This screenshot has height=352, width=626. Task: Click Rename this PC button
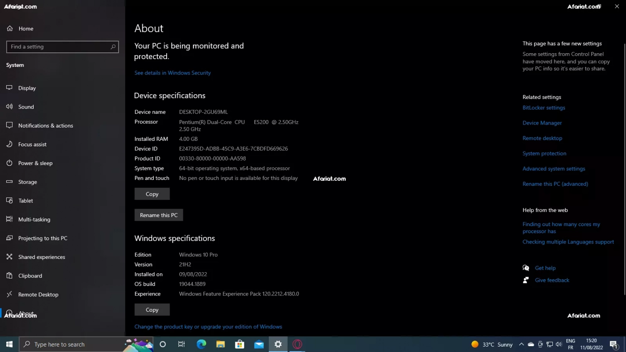159,215
